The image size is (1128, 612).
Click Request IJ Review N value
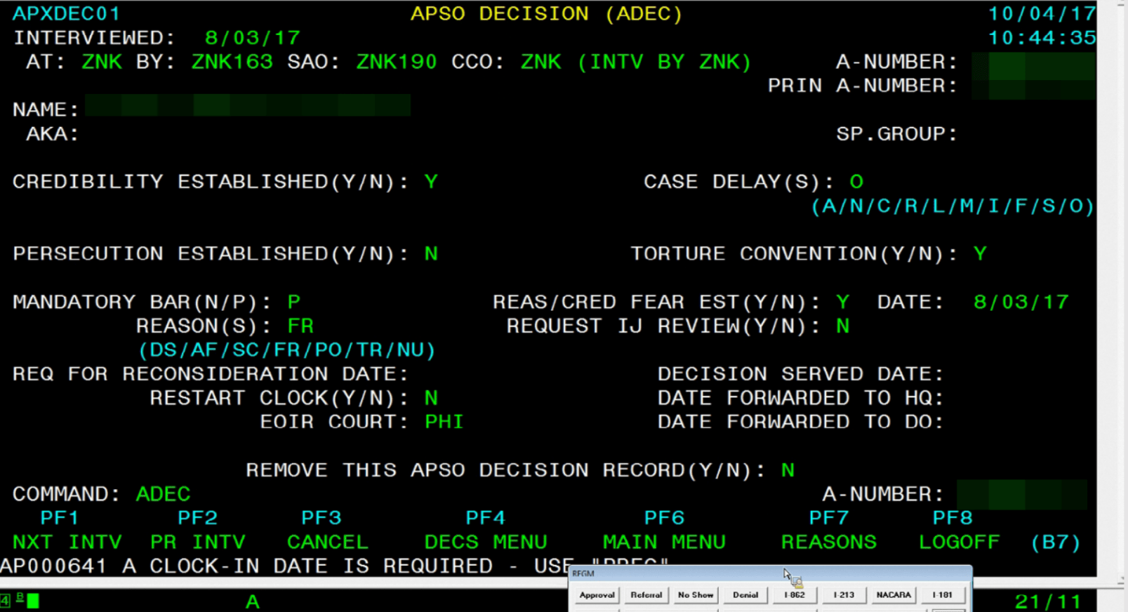842,326
